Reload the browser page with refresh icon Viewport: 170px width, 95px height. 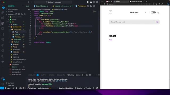[104, 4]
